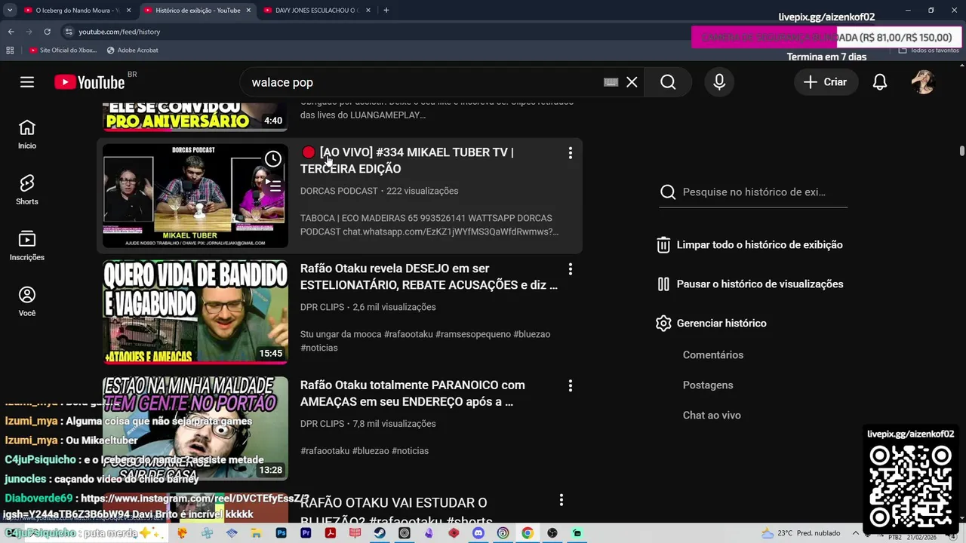Add Mikael Tuber video to Watch Later
The width and height of the screenshot is (966, 543).
pyautogui.click(x=273, y=158)
